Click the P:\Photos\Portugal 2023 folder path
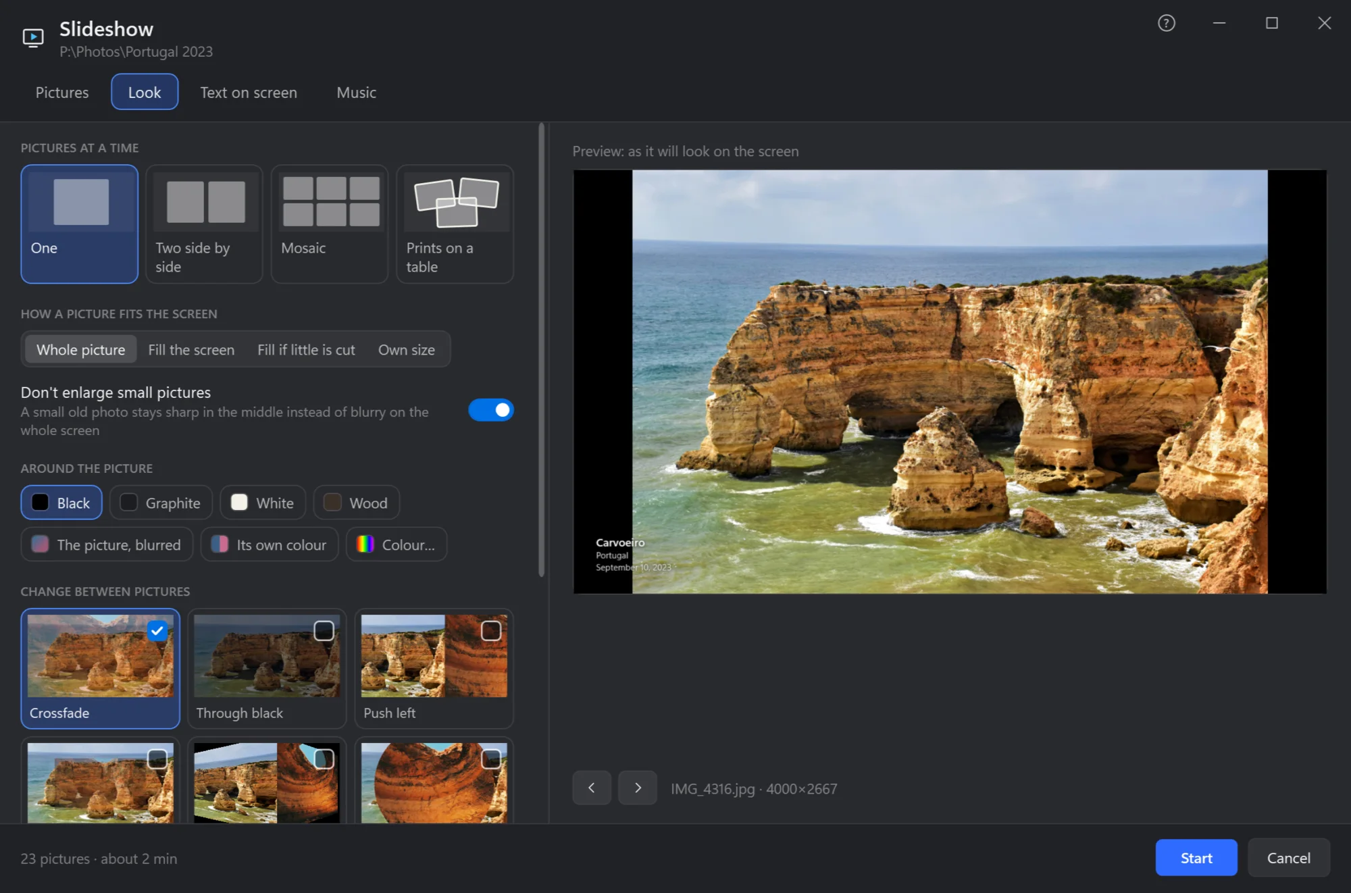The height and width of the screenshot is (893, 1351). 136,52
